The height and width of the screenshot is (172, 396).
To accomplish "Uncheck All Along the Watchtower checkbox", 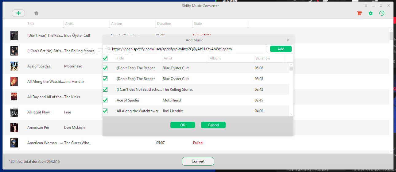I will [105, 111].
